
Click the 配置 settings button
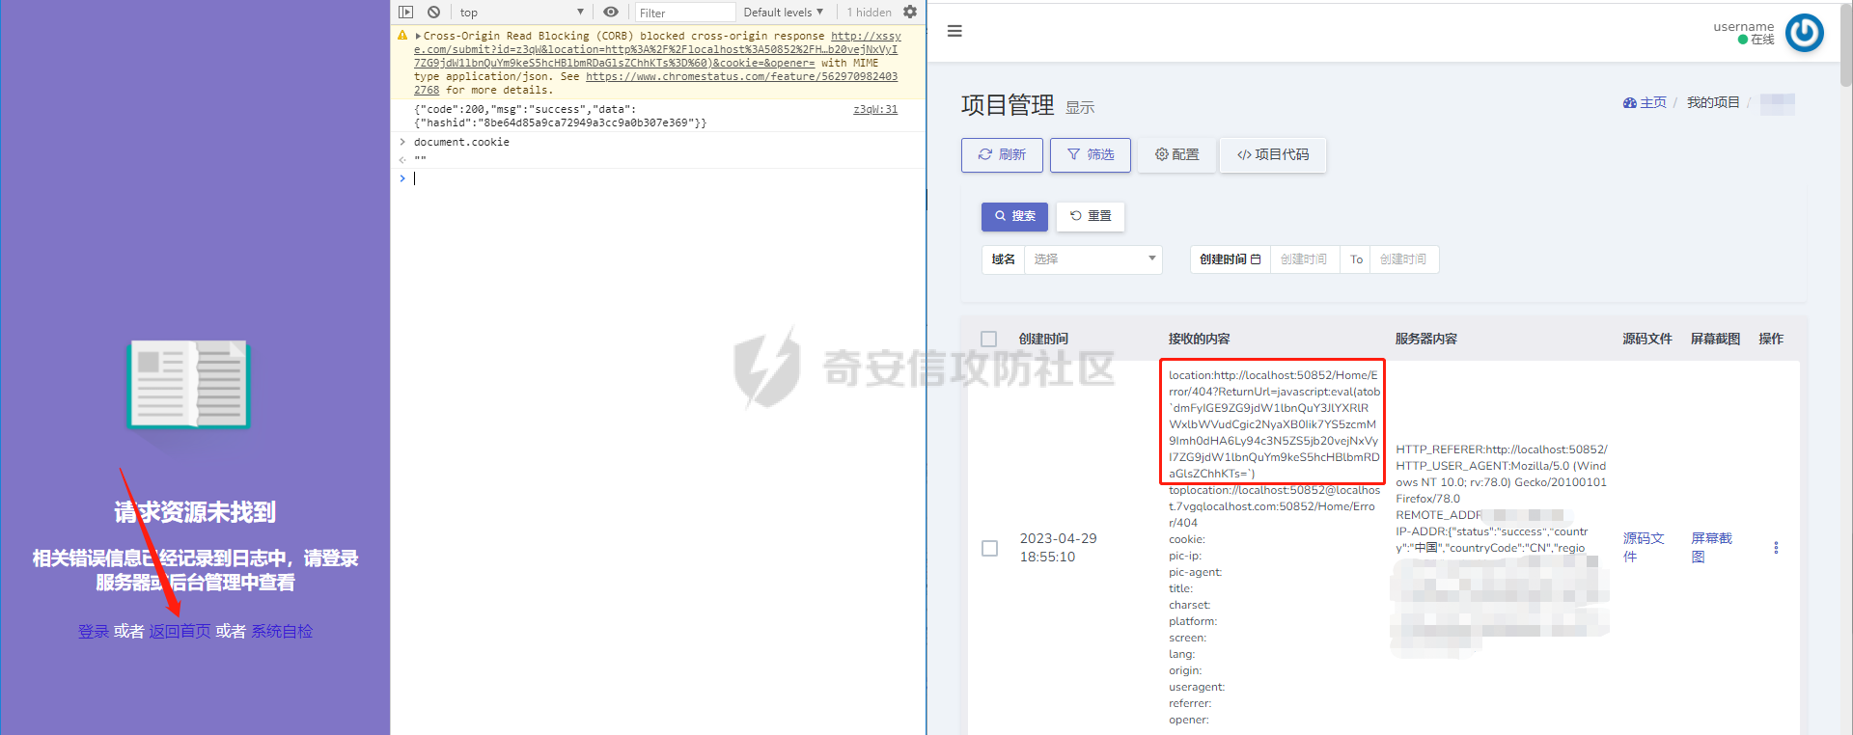pos(1176,154)
